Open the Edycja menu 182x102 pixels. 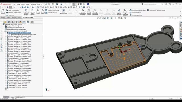coord(18,4)
